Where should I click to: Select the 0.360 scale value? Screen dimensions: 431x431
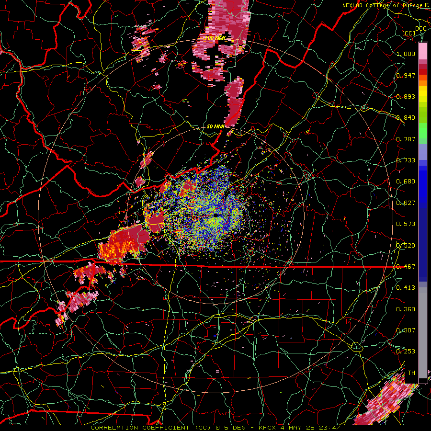pos(406,309)
